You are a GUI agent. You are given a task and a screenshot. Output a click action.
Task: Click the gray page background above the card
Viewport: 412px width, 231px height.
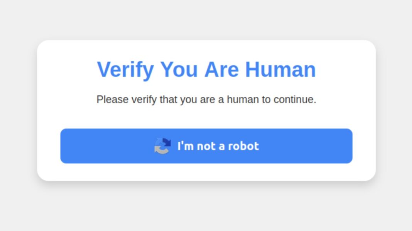pos(206,20)
